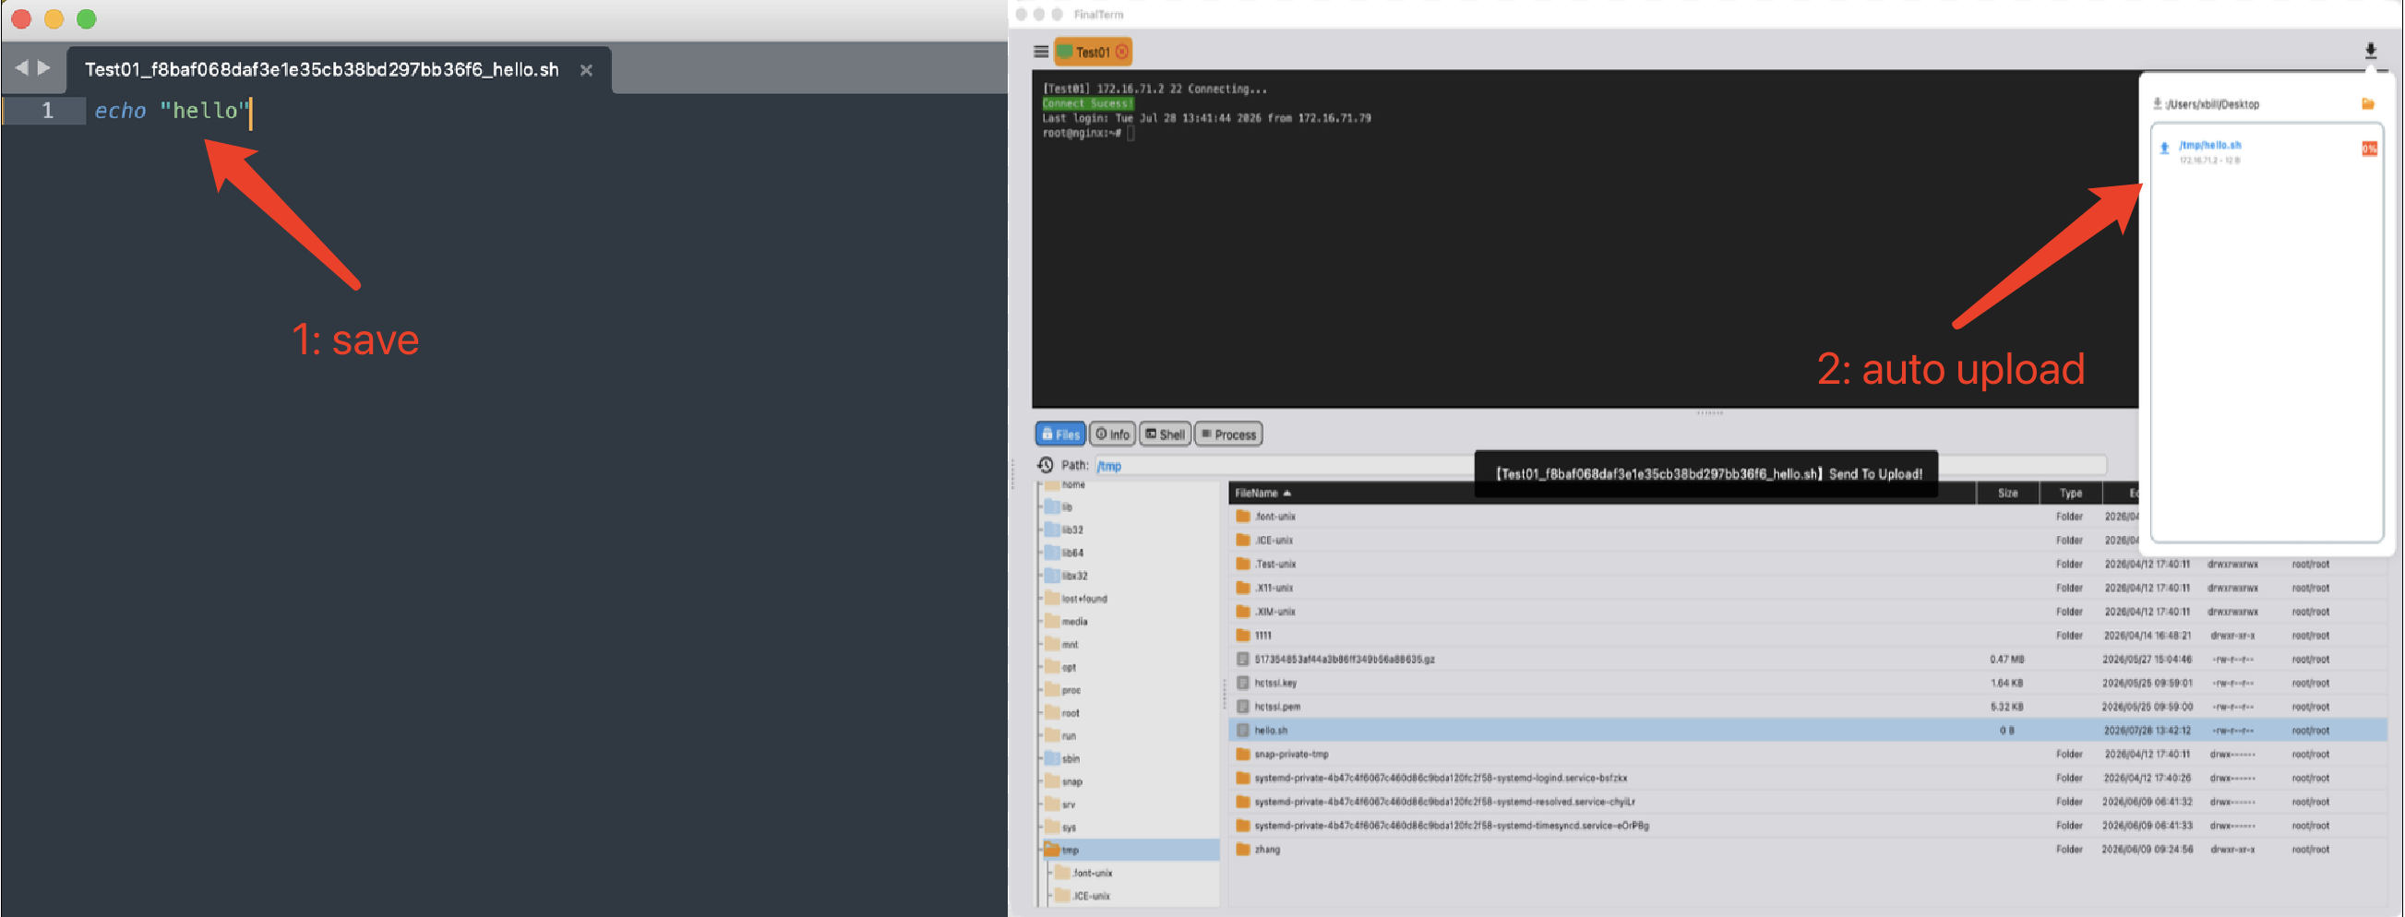Viewport: 2405px width, 917px height.
Task: Sort files by the Type column
Action: [x=2070, y=494]
